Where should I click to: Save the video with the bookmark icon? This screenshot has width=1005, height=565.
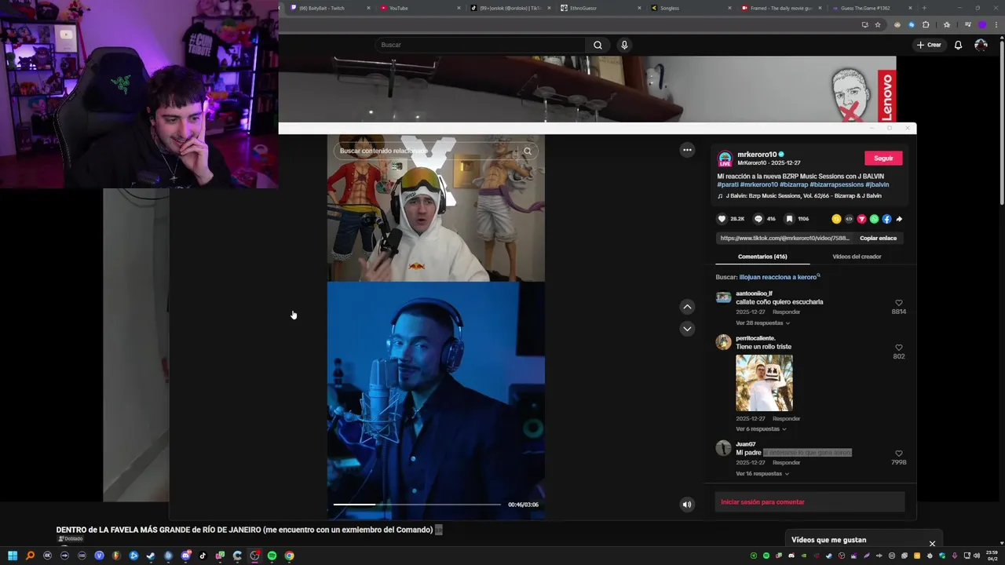789,219
